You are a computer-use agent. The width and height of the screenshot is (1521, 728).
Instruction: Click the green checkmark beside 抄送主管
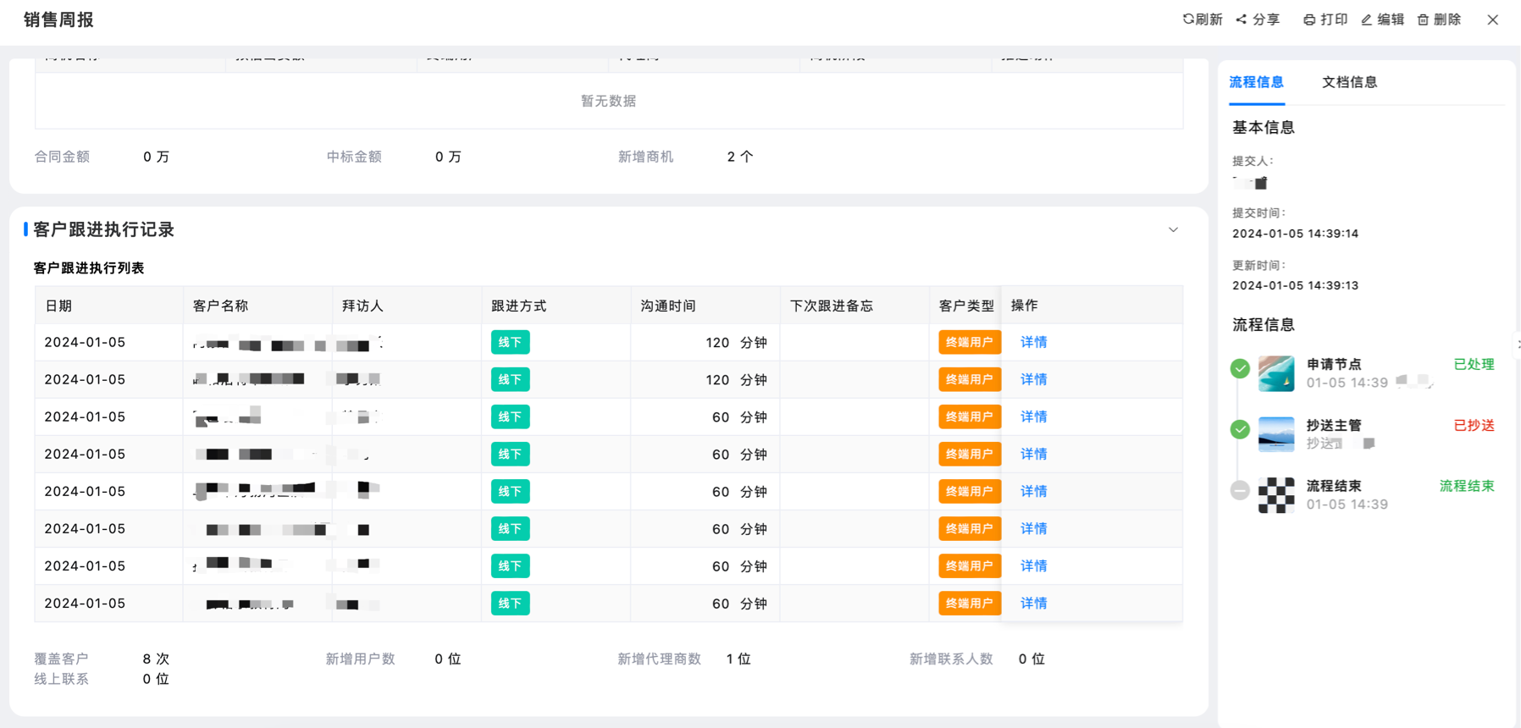(1240, 429)
